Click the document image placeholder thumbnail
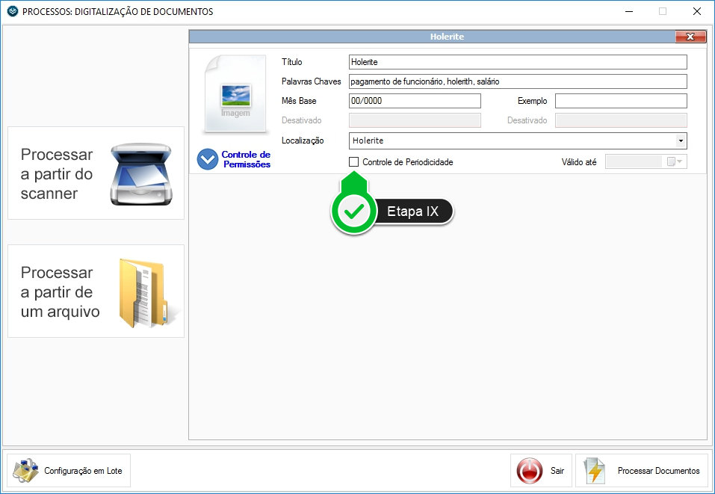The width and height of the screenshot is (715, 494). click(x=235, y=93)
